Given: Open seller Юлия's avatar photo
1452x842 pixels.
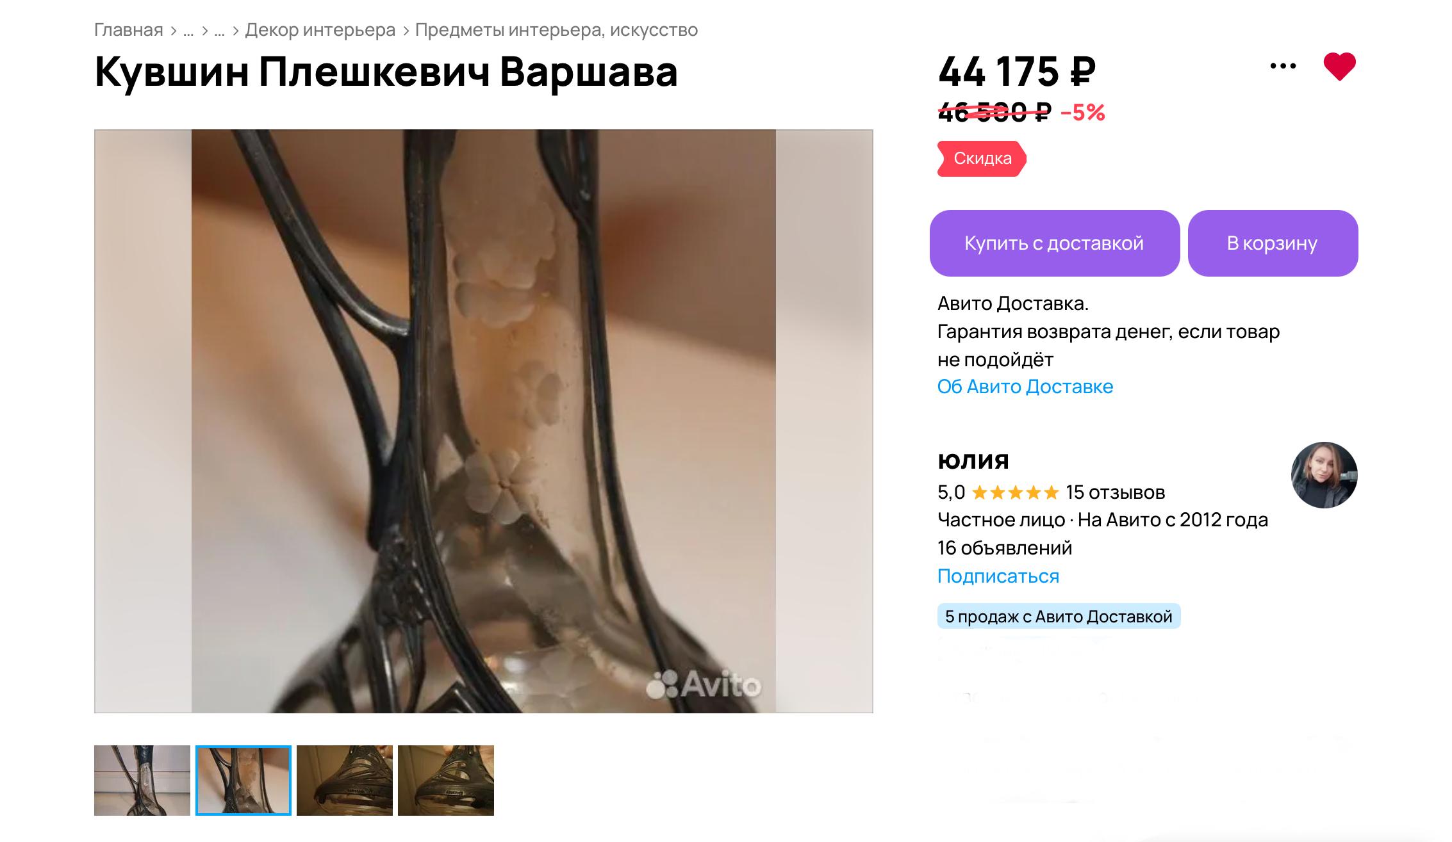Looking at the screenshot, I should click(x=1324, y=475).
